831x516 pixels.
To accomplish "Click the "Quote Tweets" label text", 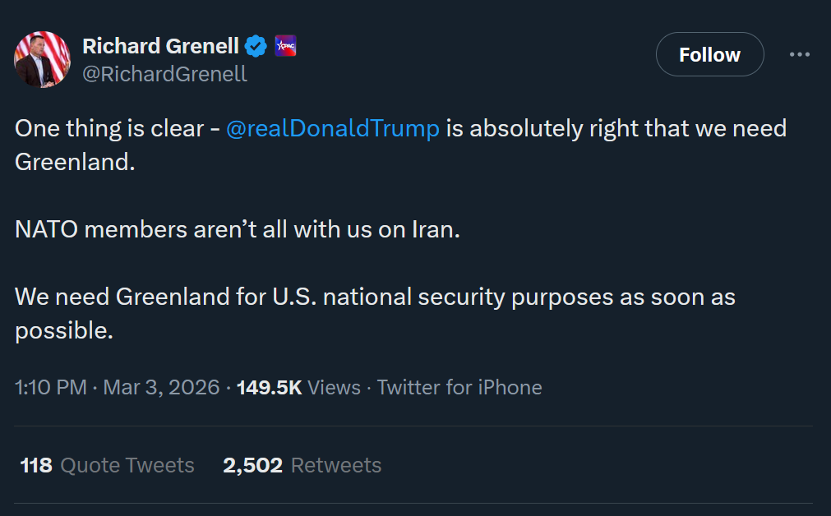I will coord(127,465).
